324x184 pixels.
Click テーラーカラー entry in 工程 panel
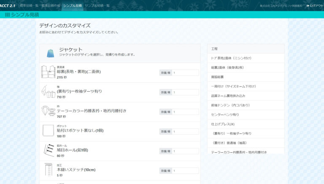click(246, 151)
